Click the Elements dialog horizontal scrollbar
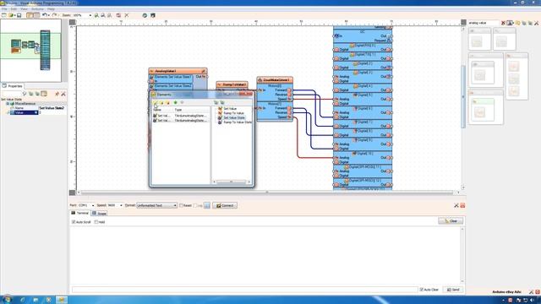This screenshot has width=541, height=304. 231,182
